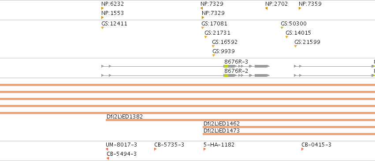This screenshot has height=161, width=375.
Task: Click the NP:6232 insertion marker
Action: (x=102, y=8)
